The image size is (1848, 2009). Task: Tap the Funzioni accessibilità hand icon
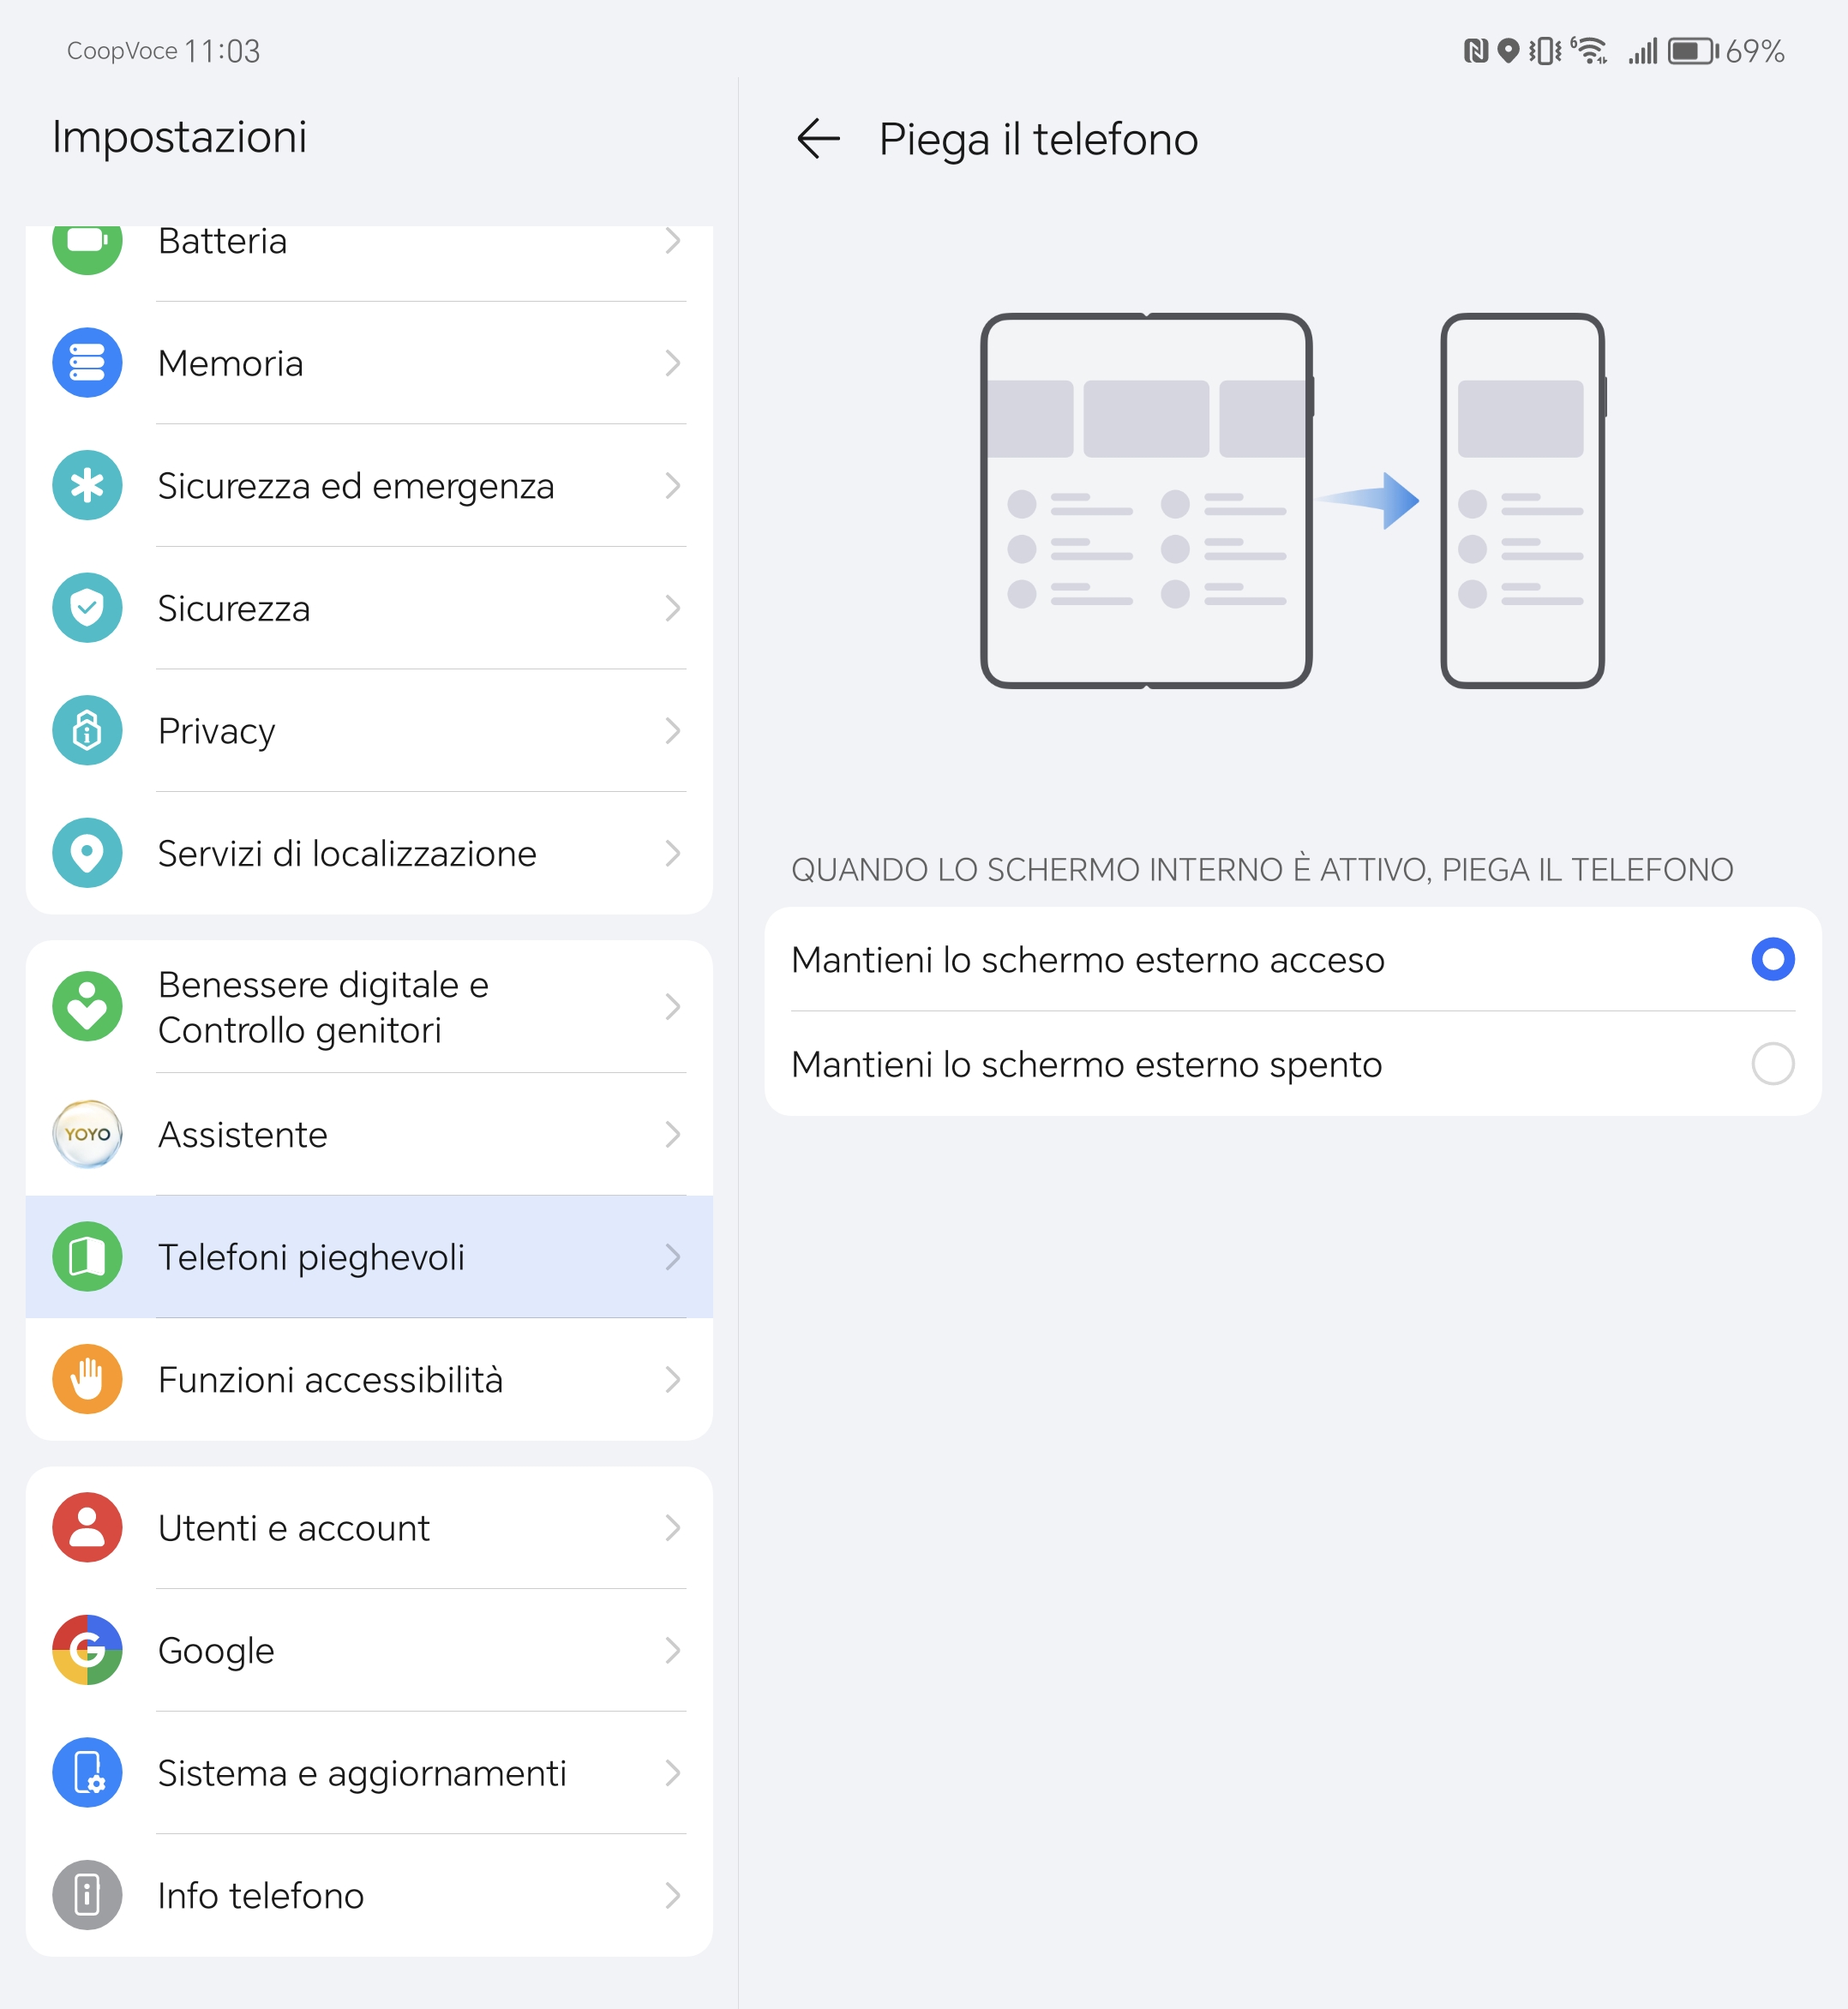(87, 1379)
